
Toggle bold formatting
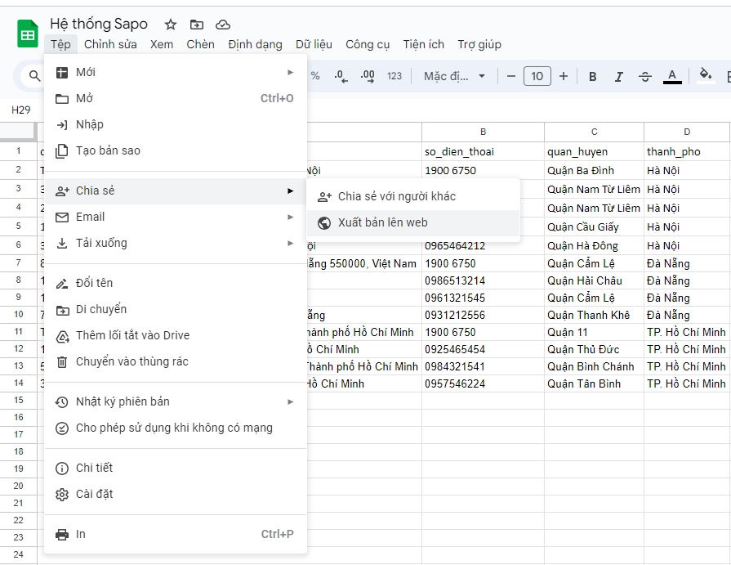point(592,77)
